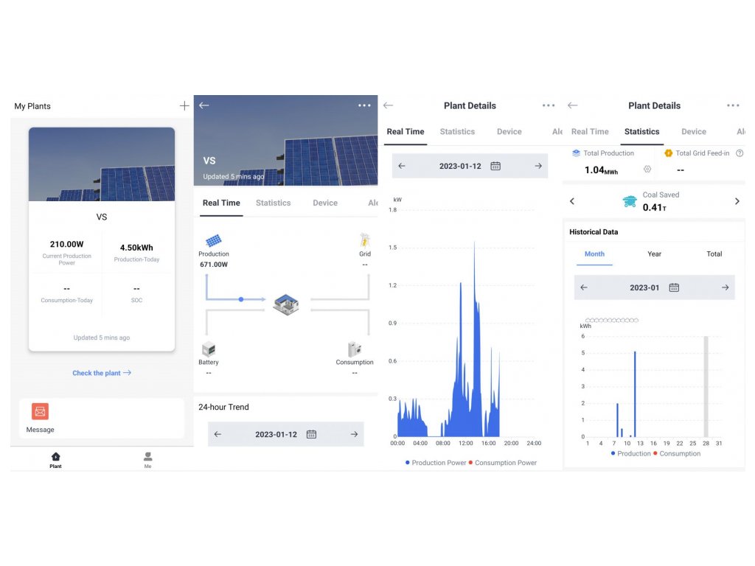
Task: Go back from Plant Details Real Time screen
Action: pyautogui.click(x=389, y=105)
